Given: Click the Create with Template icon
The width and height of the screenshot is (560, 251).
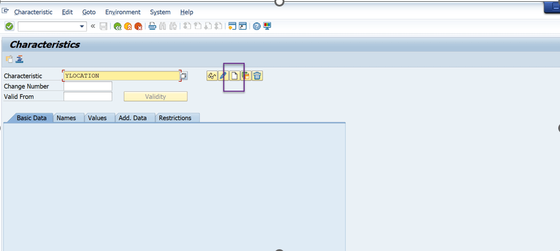Looking at the screenshot, I should coord(246,76).
